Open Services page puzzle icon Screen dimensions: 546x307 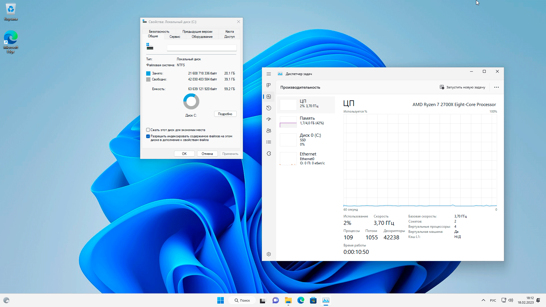pyautogui.click(x=269, y=153)
